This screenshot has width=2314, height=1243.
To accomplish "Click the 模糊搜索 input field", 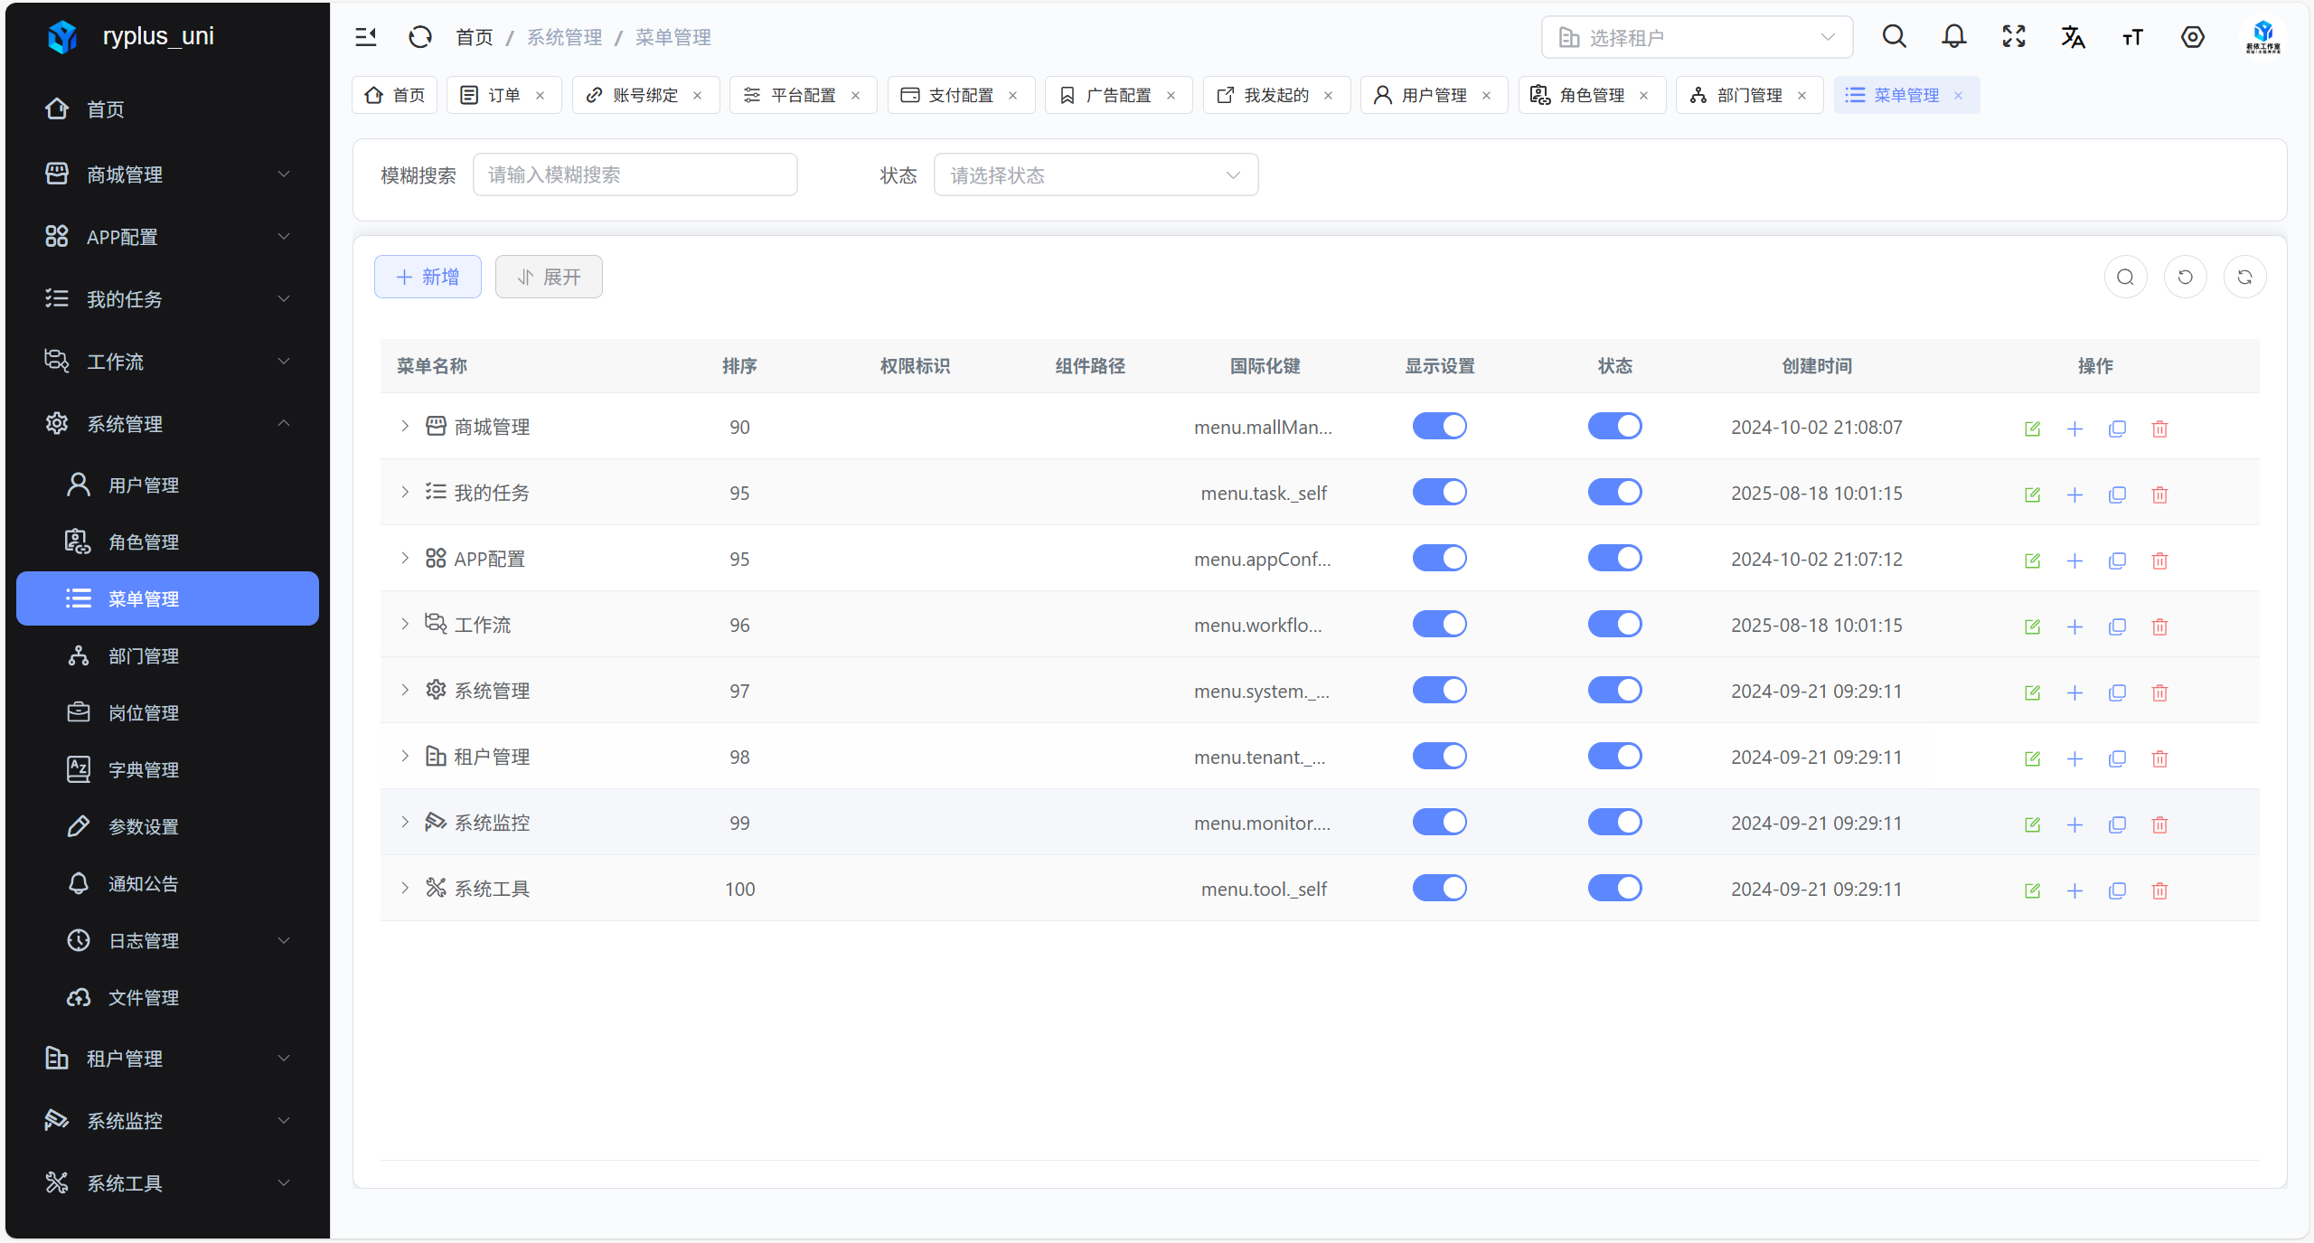I will click(635, 174).
